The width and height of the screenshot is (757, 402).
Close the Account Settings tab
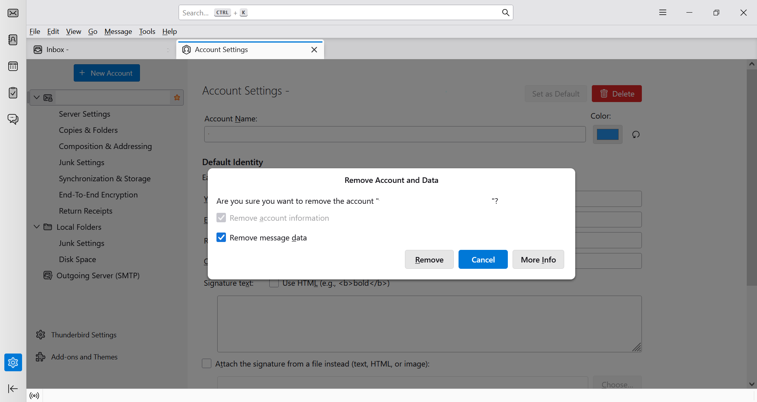[314, 50]
